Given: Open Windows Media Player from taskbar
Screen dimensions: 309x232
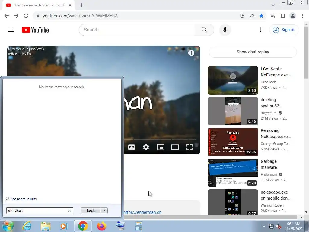Looking at the screenshot, I should (64, 226).
